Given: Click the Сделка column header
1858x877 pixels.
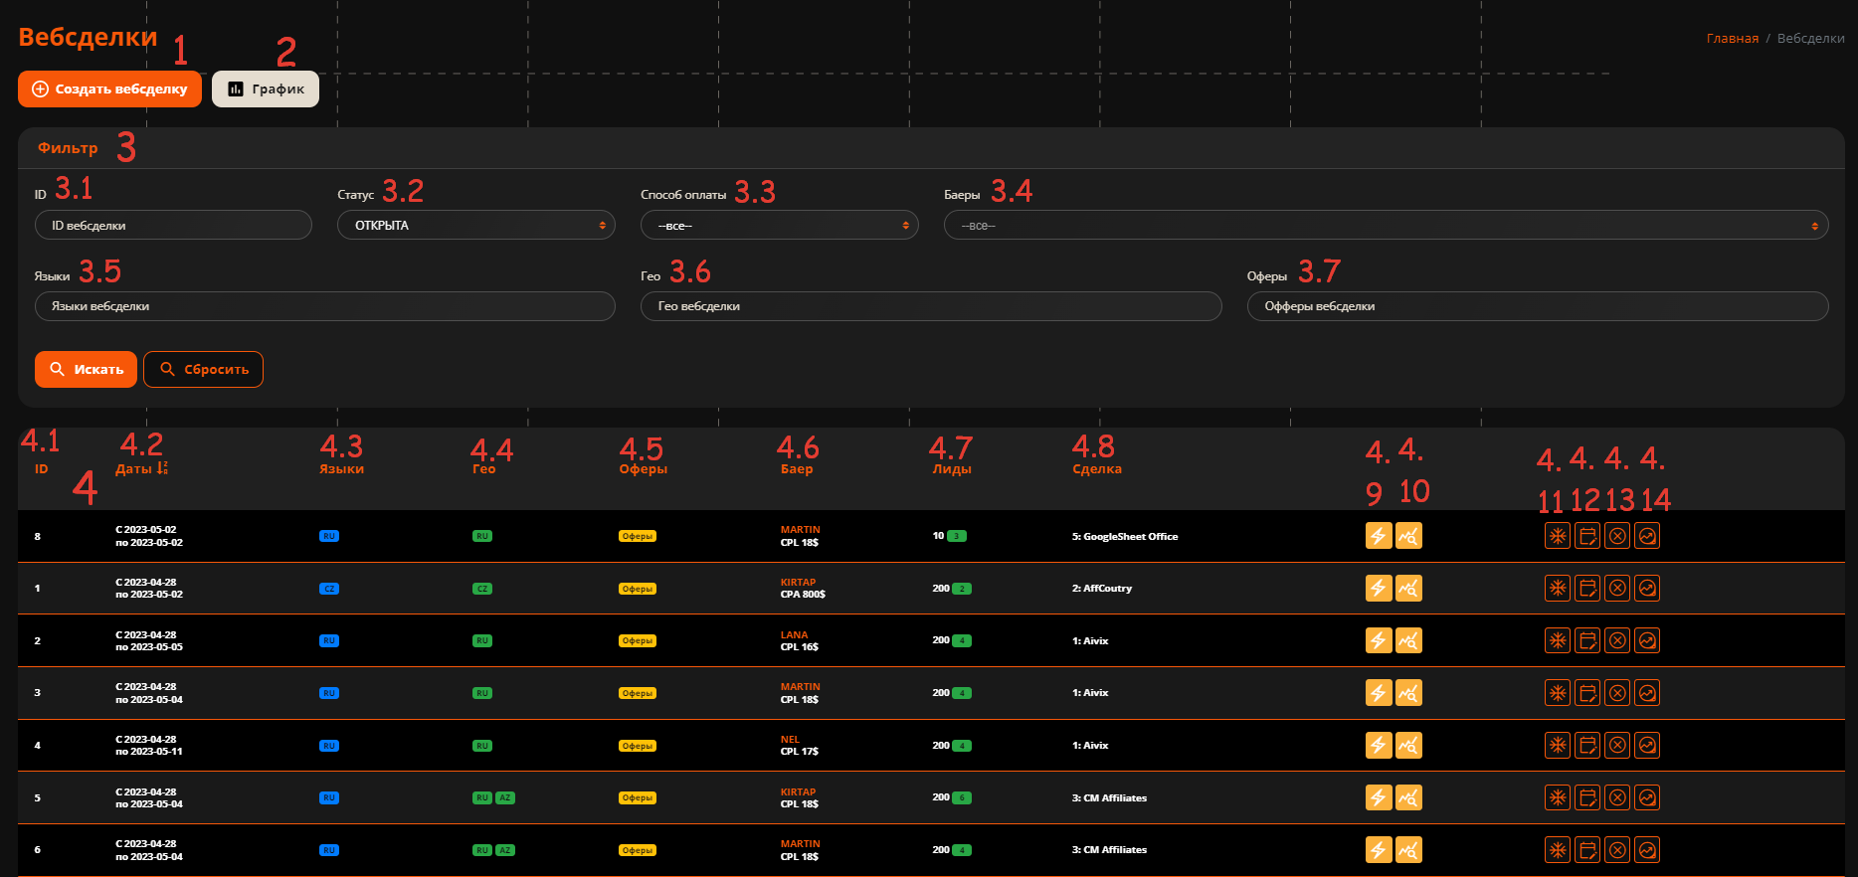Looking at the screenshot, I should [1097, 469].
